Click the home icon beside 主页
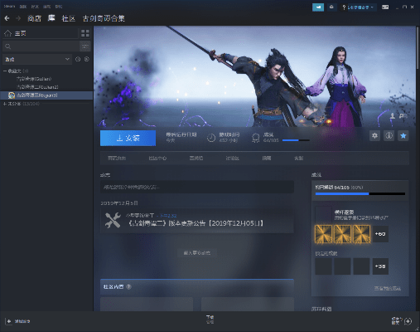The height and width of the screenshot is (332, 420). click(x=7, y=33)
